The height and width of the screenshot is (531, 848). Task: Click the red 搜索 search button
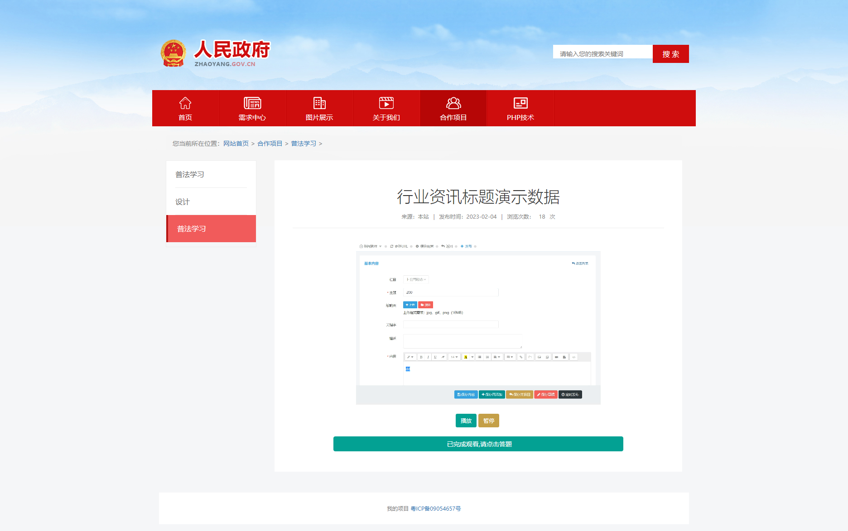(x=670, y=54)
